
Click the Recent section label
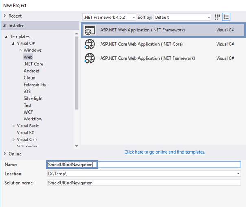(15, 16)
